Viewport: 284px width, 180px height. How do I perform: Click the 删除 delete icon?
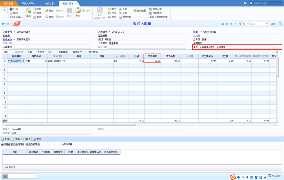click(47, 17)
